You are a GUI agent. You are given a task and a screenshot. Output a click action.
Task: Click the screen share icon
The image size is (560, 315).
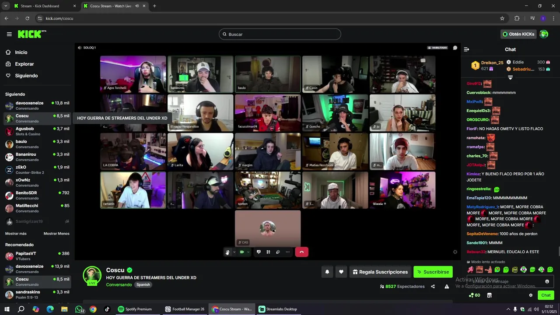click(259, 252)
